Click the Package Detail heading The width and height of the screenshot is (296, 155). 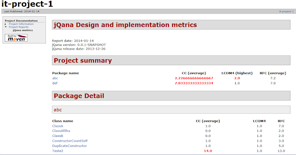point(79,96)
